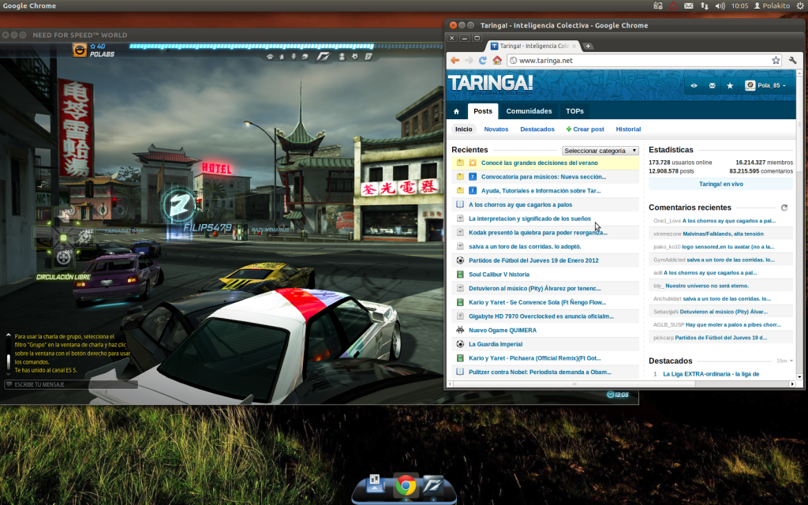
Task: Click the helmet icon in game toolbar
Action: click(x=305, y=57)
